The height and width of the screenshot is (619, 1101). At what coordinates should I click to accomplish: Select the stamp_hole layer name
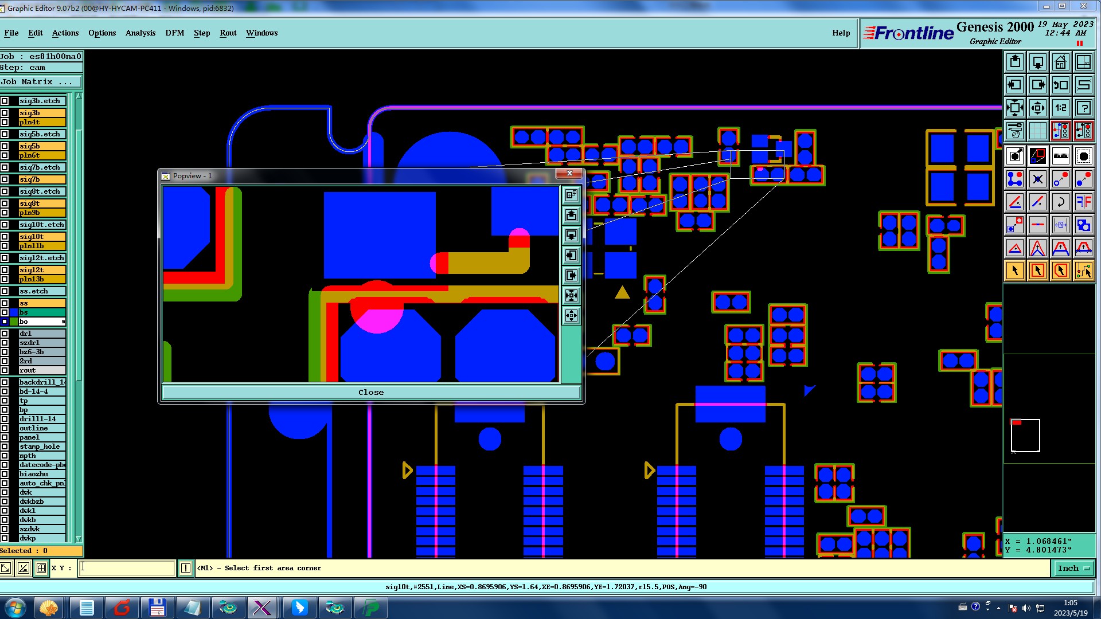42,446
